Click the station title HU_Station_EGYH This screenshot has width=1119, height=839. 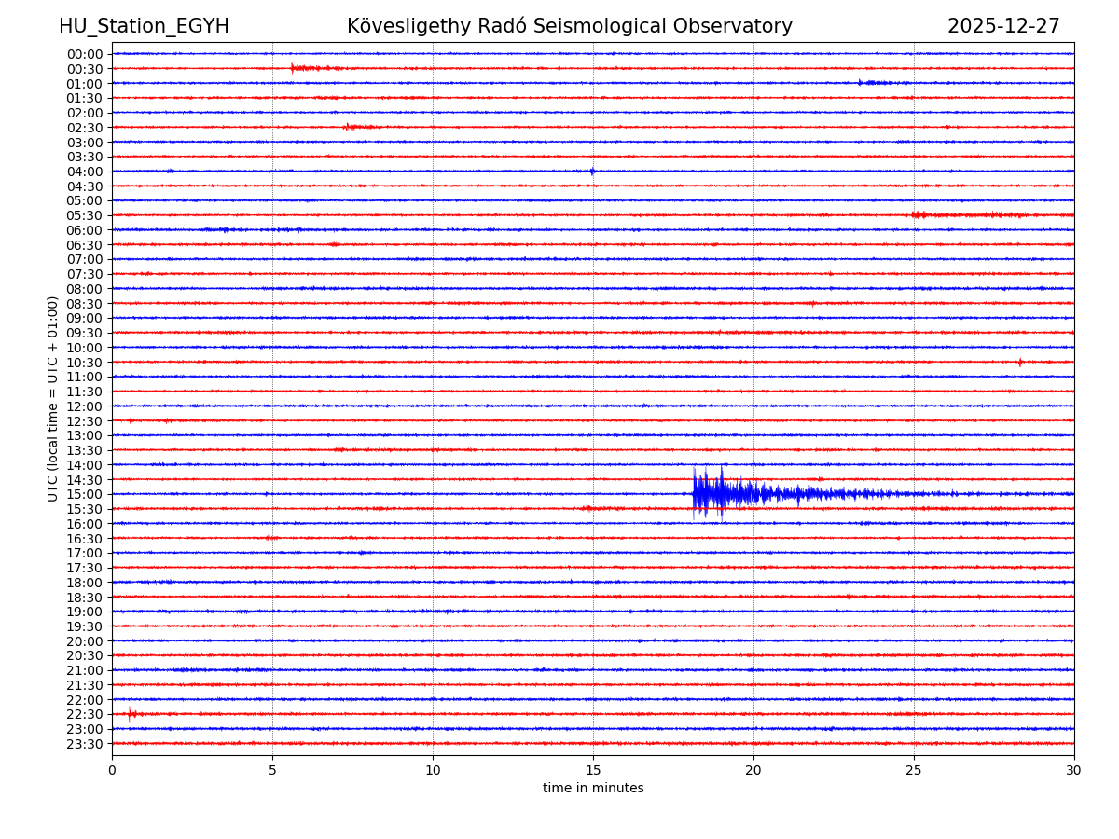tap(144, 27)
